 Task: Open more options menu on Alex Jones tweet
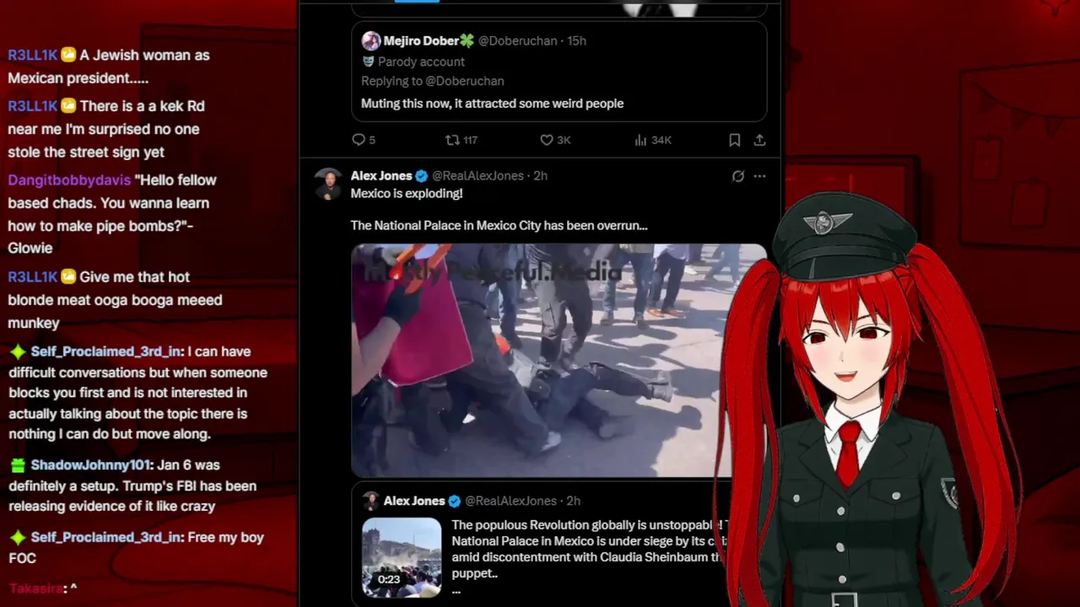pyautogui.click(x=759, y=176)
